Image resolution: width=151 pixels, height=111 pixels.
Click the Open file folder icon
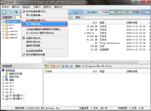click(x=9, y=12)
